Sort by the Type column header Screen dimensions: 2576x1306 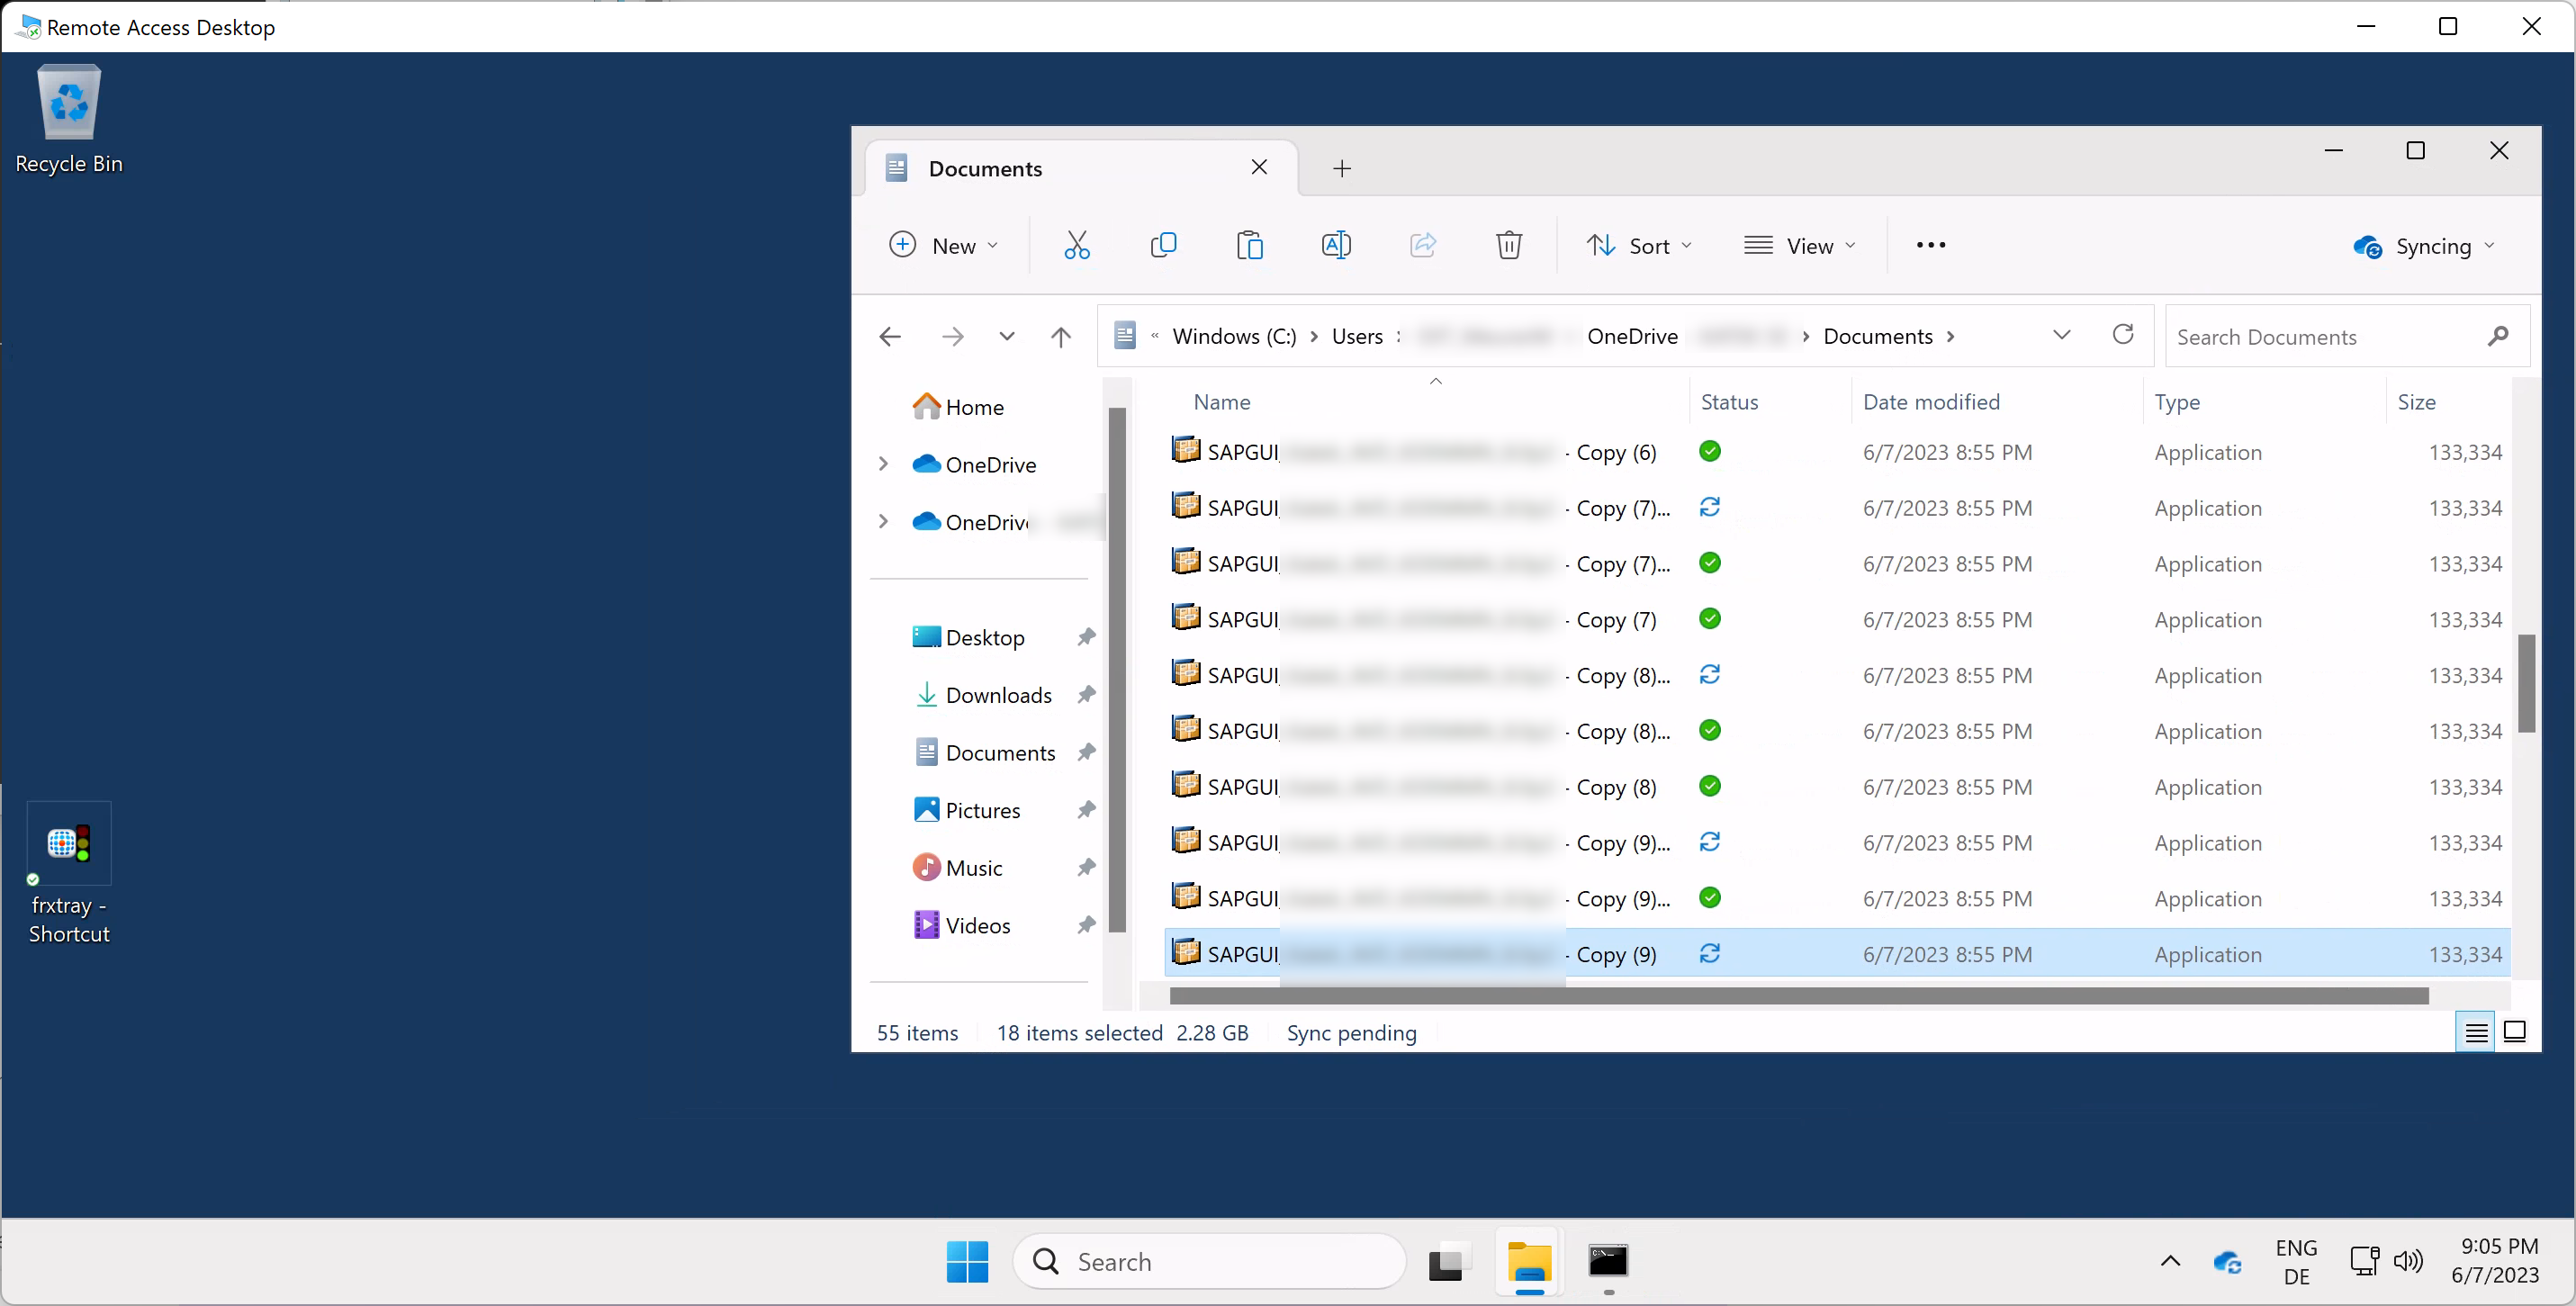coord(2177,401)
